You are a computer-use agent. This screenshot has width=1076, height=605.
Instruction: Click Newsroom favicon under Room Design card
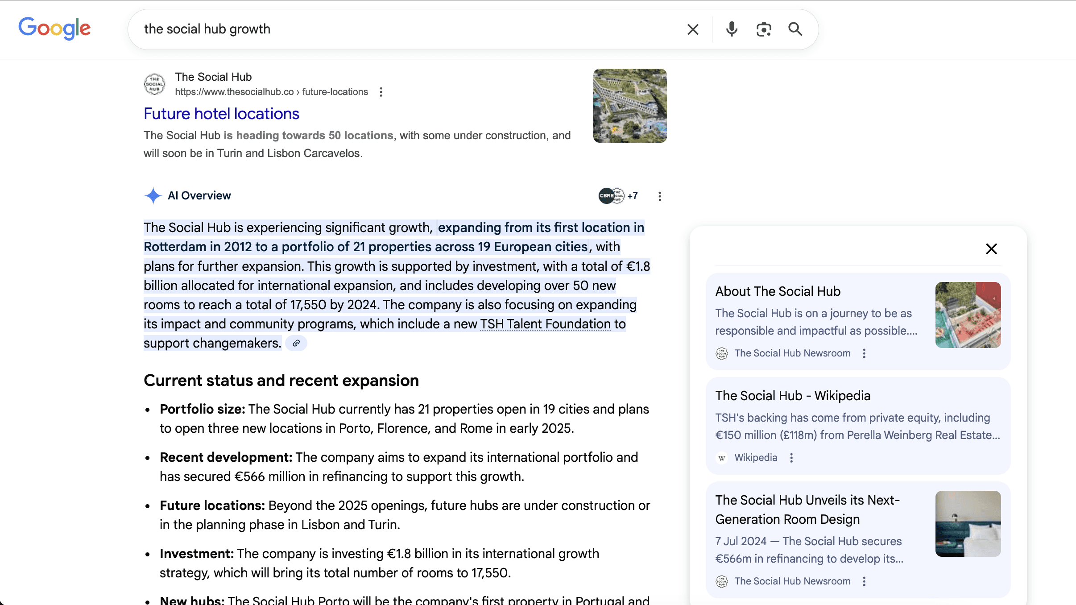pyautogui.click(x=722, y=581)
